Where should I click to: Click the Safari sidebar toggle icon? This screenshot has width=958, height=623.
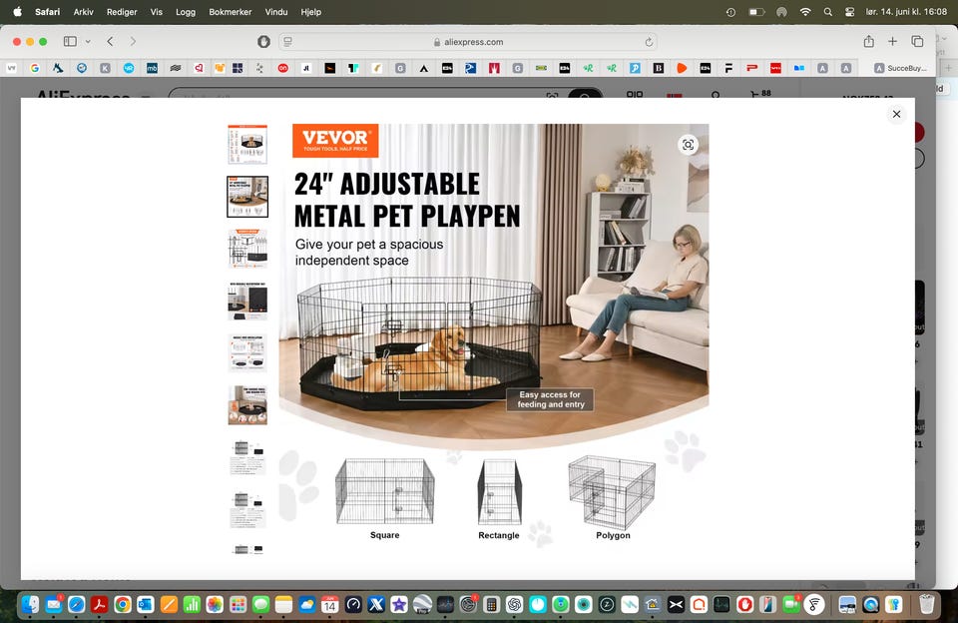tap(70, 42)
